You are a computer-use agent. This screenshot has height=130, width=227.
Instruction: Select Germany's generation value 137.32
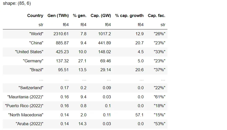tap(62, 61)
